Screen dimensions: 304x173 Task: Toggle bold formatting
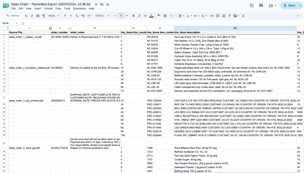[x=133, y=16]
